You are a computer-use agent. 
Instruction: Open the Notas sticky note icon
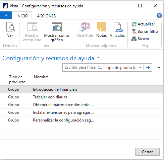[102, 27]
